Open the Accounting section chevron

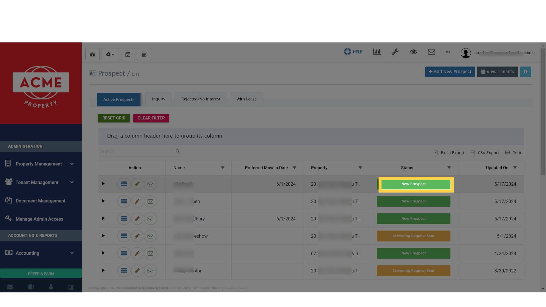pos(72,253)
